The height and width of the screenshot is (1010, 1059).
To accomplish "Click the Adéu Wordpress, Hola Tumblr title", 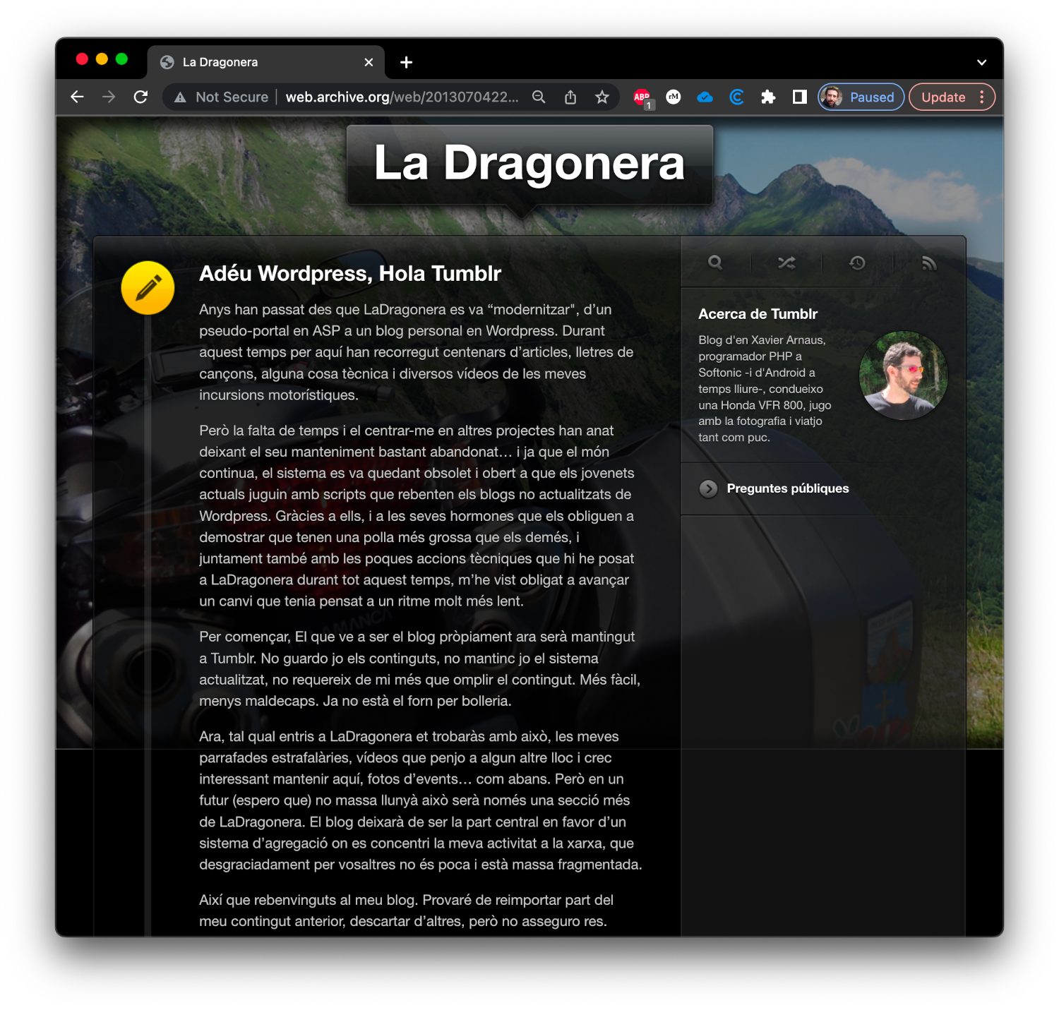I will [350, 274].
